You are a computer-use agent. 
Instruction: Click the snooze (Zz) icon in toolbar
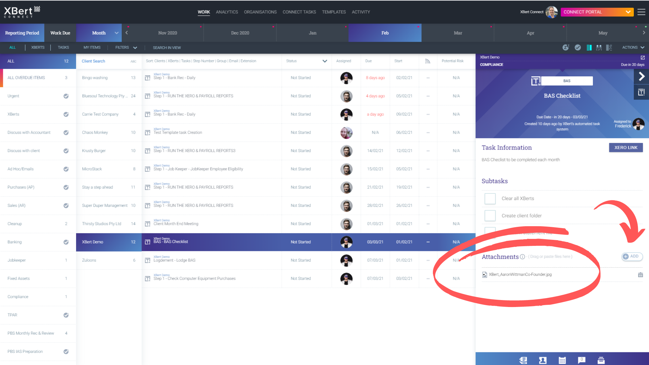[566, 48]
